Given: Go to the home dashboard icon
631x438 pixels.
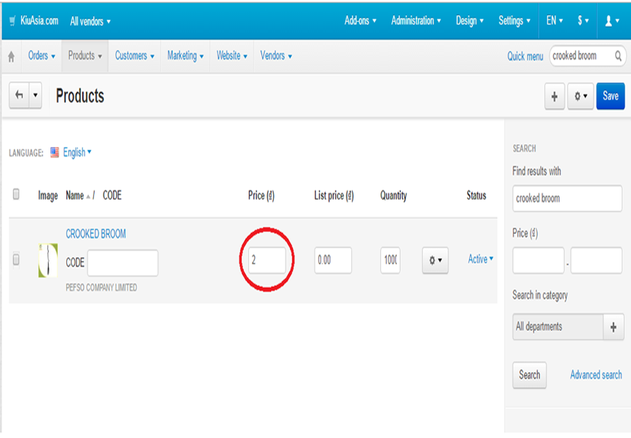Looking at the screenshot, I should point(11,57).
